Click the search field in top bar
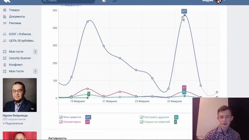The height and width of the screenshot is (140, 249). point(68,1)
